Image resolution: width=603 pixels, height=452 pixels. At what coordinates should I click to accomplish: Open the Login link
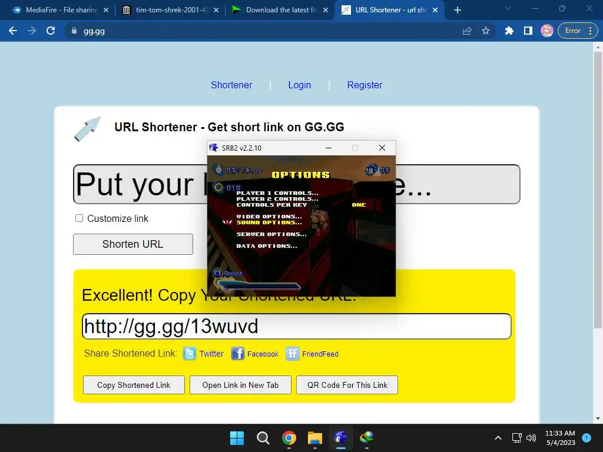(x=300, y=85)
